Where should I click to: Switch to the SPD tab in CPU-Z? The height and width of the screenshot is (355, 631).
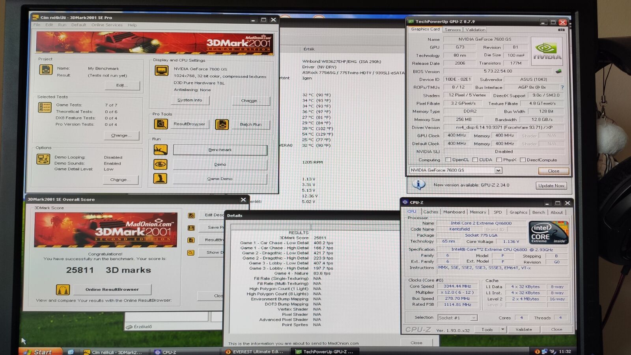pos(498,212)
